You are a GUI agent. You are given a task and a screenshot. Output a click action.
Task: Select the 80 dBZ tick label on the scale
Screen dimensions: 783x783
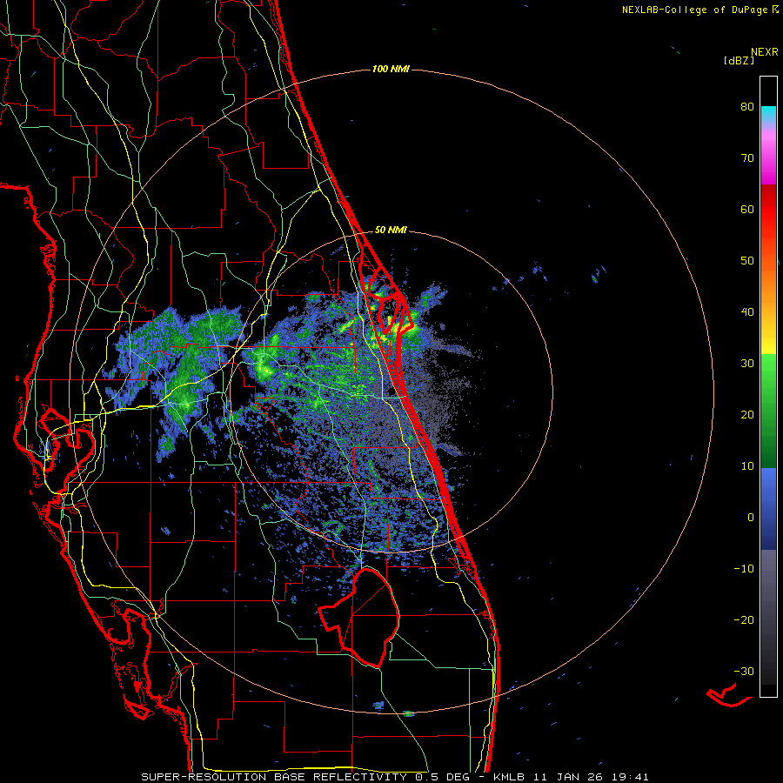[x=747, y=107]
